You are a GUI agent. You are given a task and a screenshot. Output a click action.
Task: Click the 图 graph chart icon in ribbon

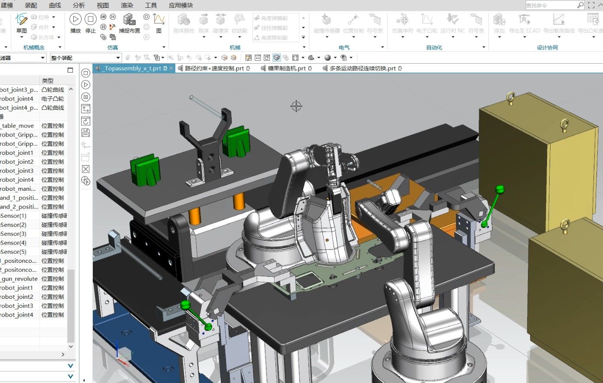point(159,20)
